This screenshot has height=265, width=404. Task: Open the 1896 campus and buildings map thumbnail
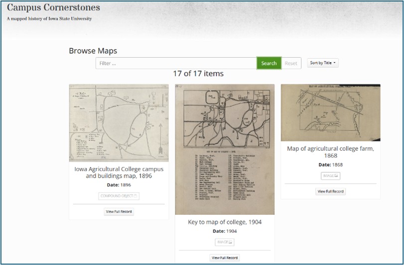pyautogui.click(x=119, y=123)
